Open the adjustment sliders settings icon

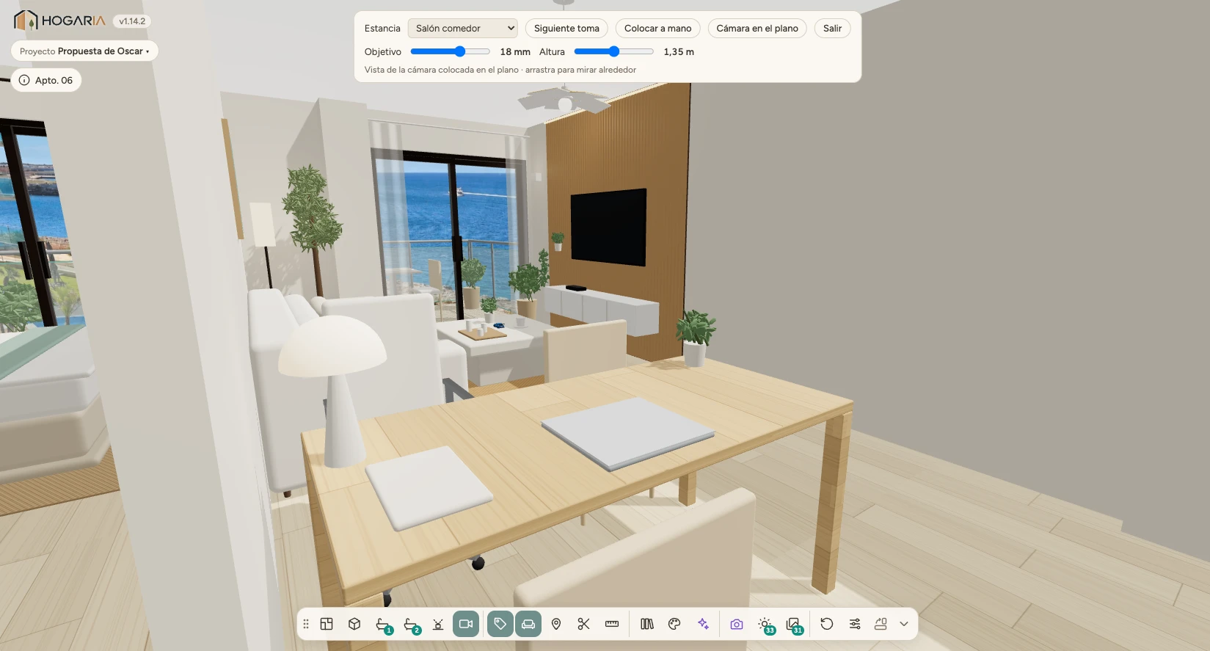(855, 624)
